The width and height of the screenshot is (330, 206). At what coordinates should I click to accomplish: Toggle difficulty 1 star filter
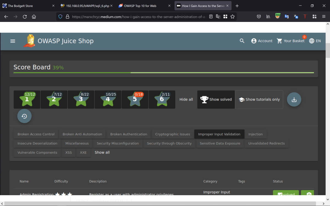coord(27,99)
